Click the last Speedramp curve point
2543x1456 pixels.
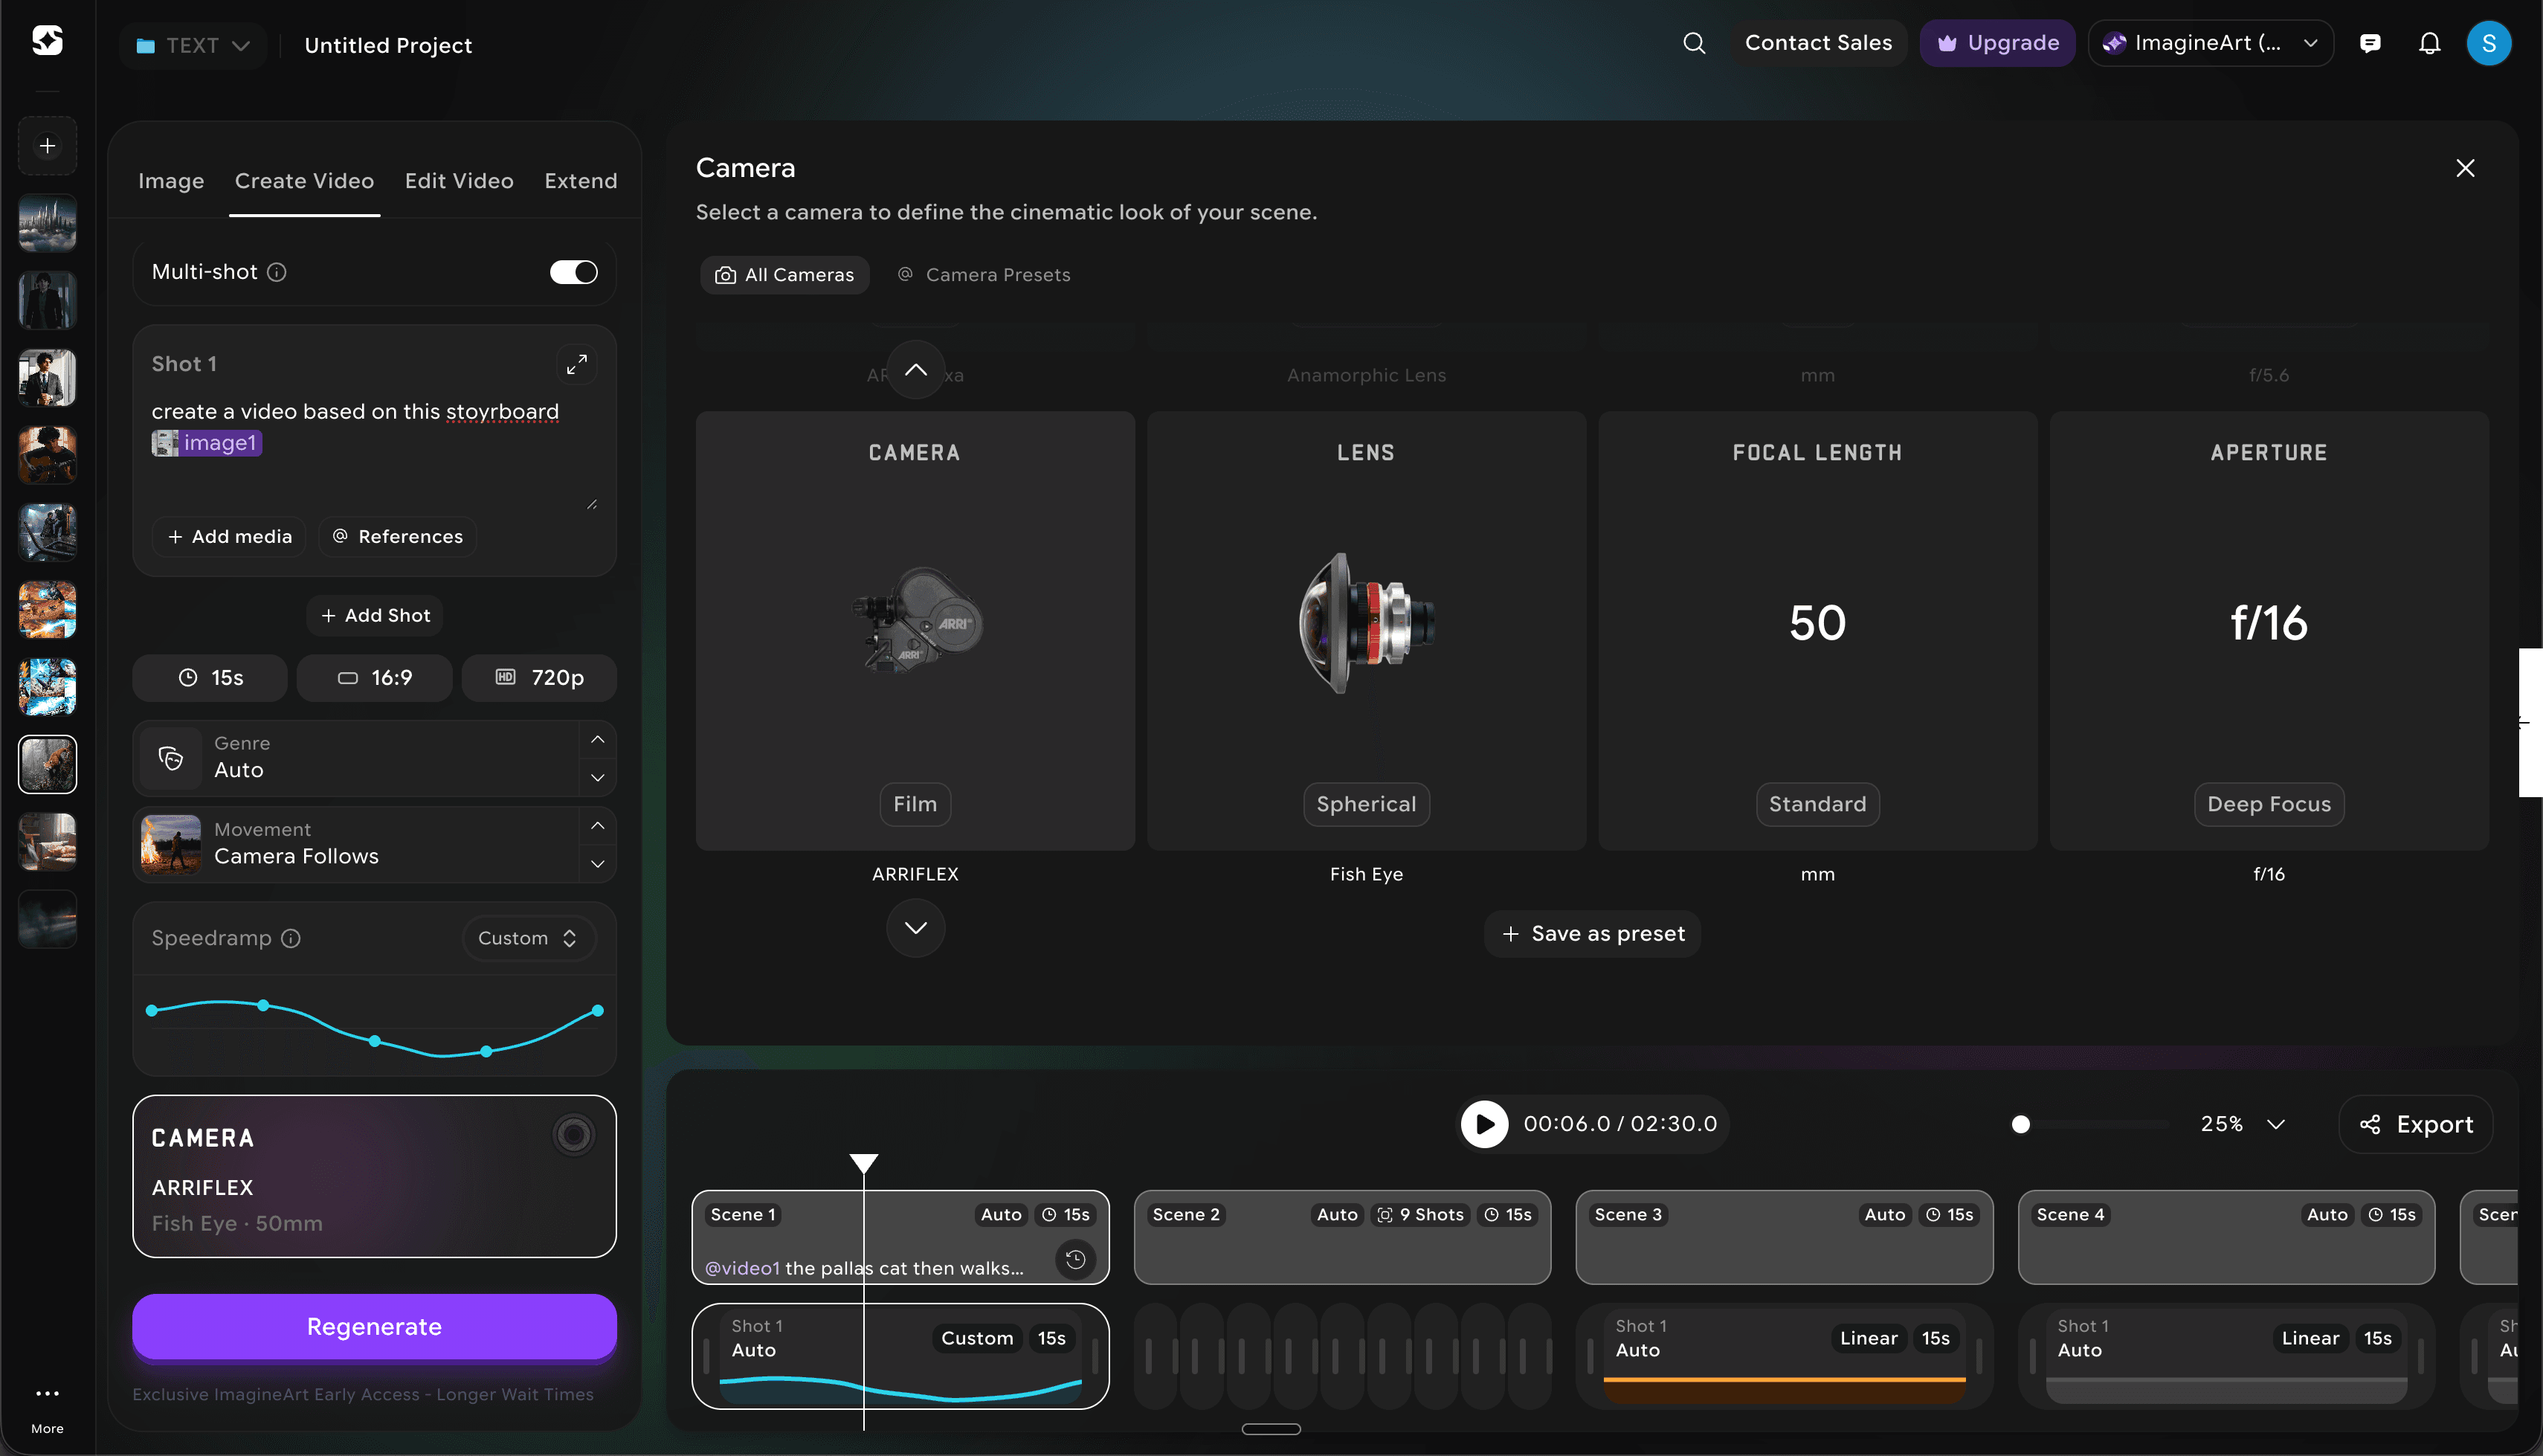click(x=598, y=1011)
